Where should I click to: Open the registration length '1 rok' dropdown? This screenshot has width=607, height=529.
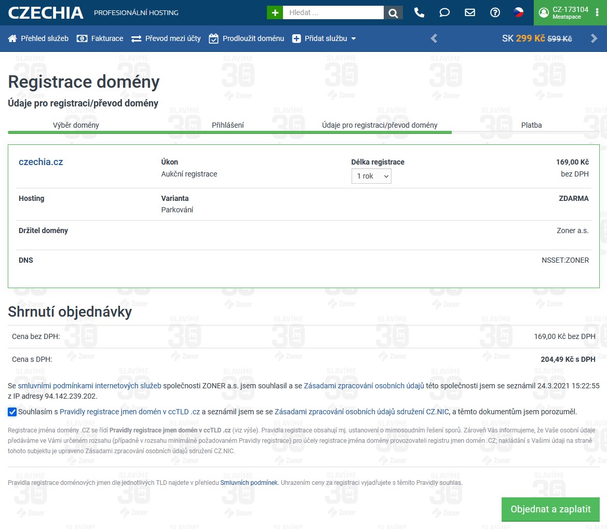pos(371,177)
